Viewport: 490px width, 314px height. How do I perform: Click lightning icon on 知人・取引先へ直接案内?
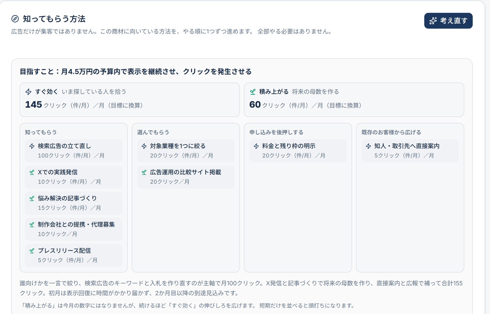(x=368, y=146)
